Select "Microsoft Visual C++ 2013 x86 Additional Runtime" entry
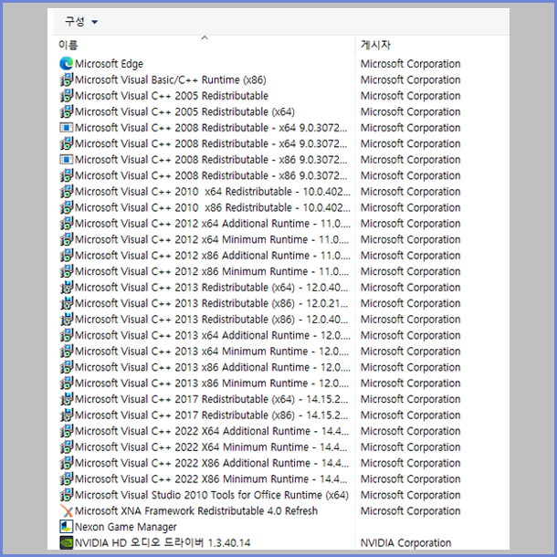557x557 pixels. [x=213, y=367]
